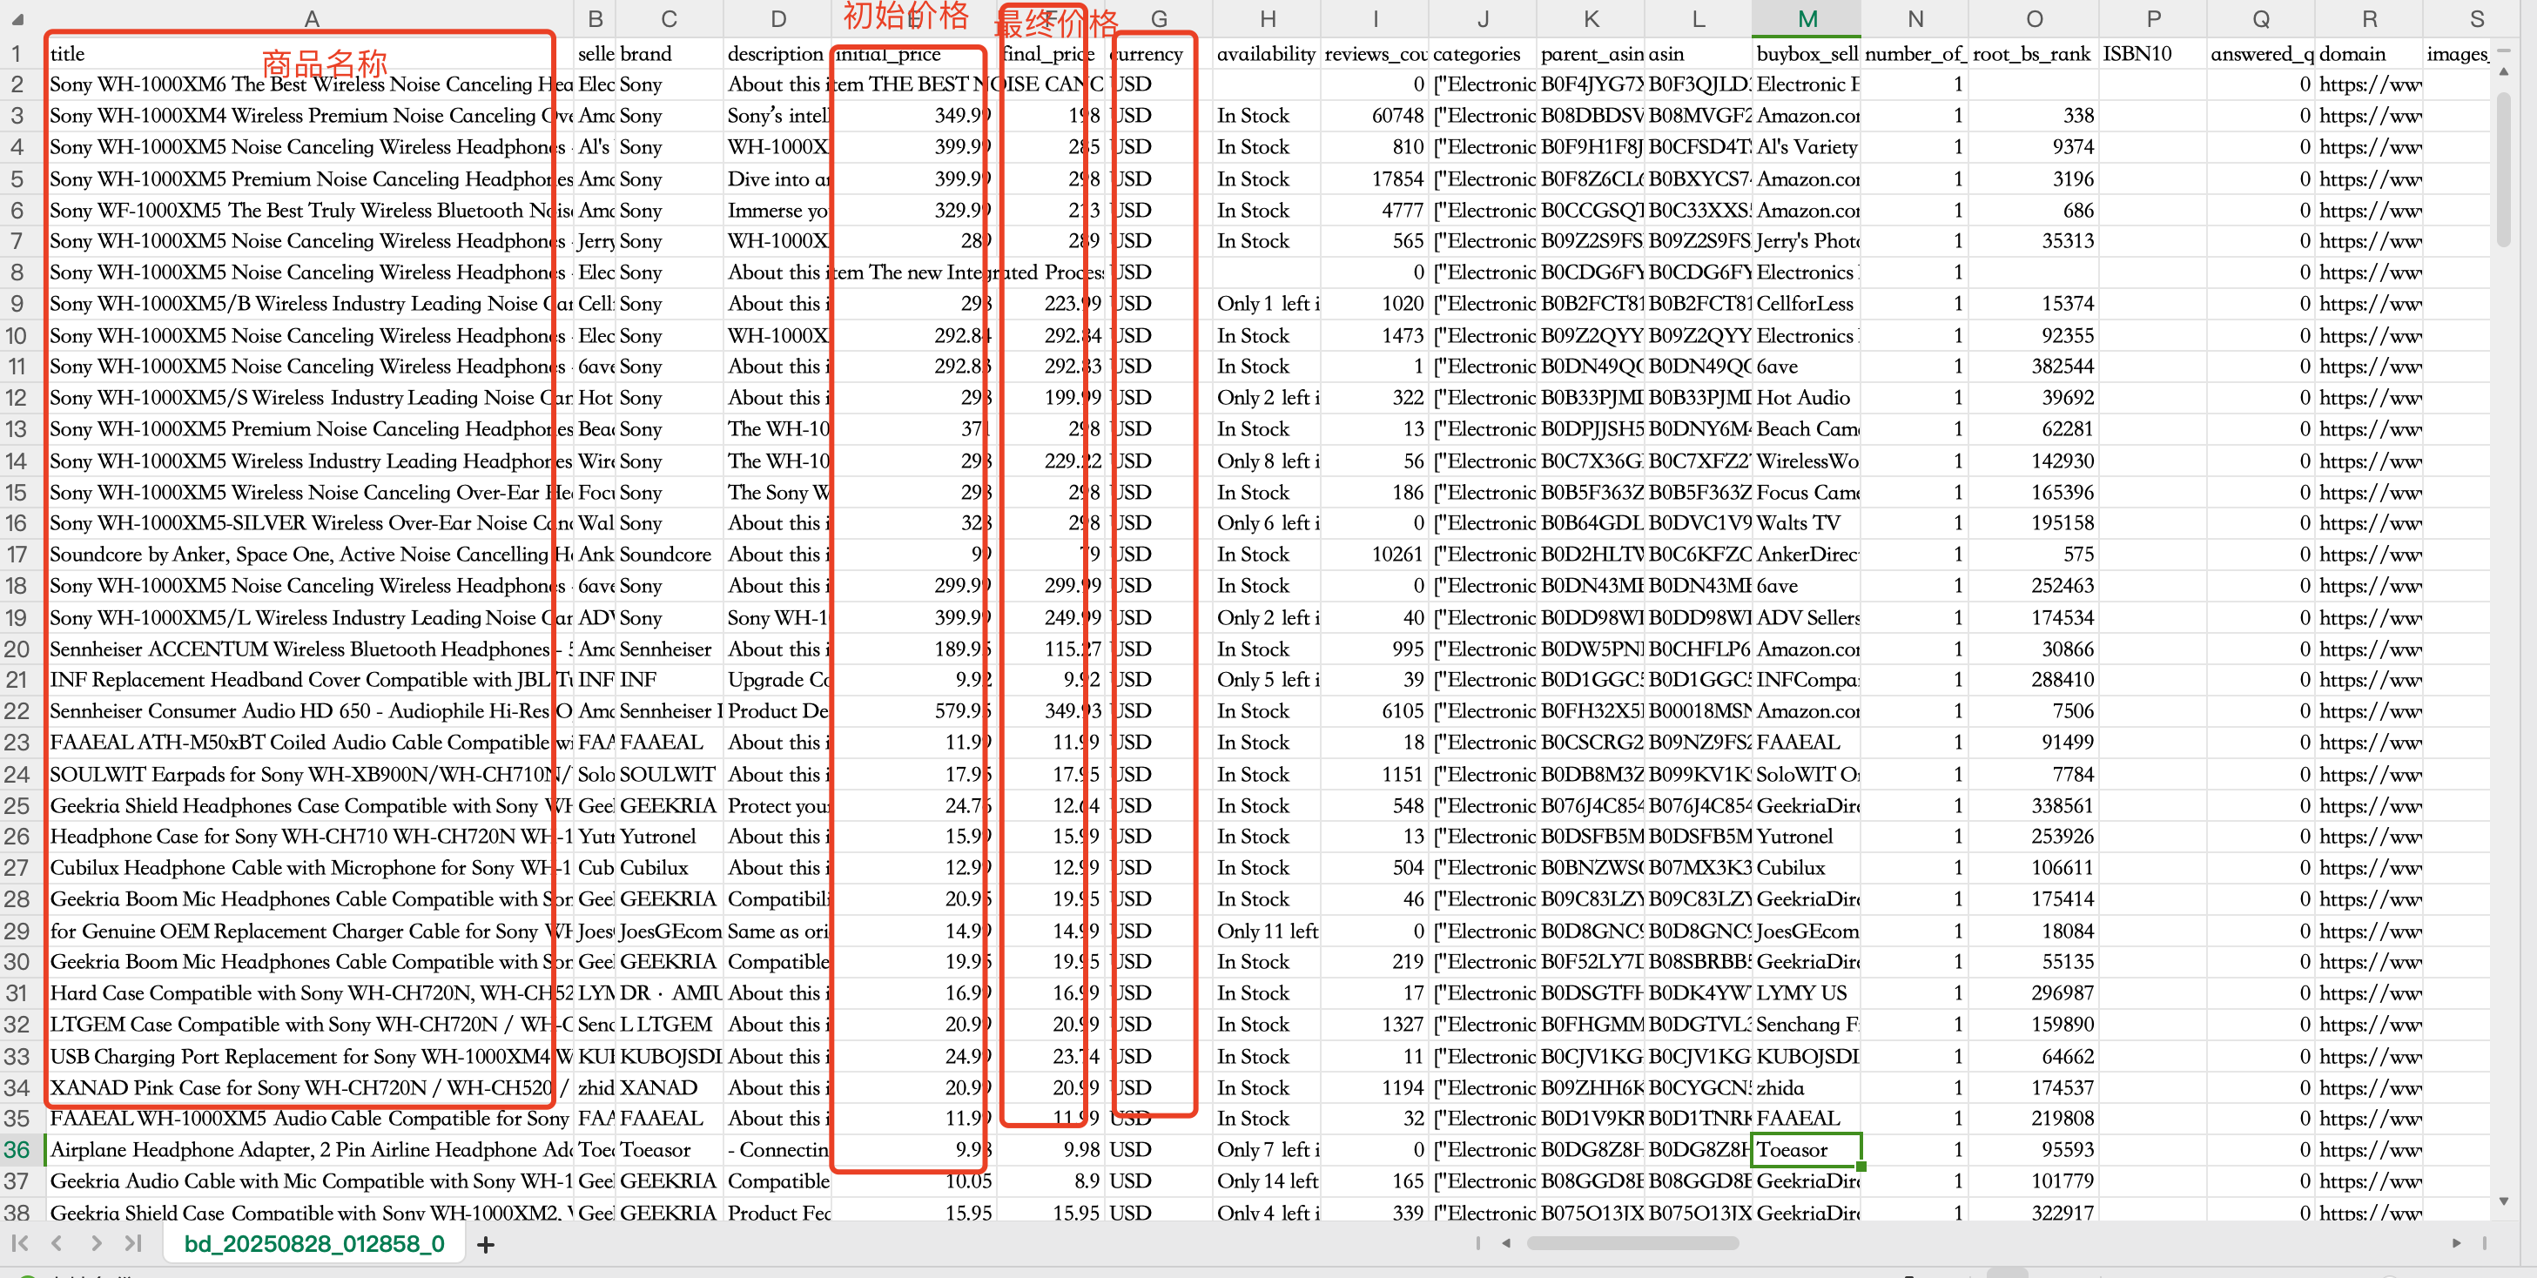This screenshot has height=1278, width=2537.
Task: Click the 'parent_asin' header cell
Action: [x=1591, y=53]
